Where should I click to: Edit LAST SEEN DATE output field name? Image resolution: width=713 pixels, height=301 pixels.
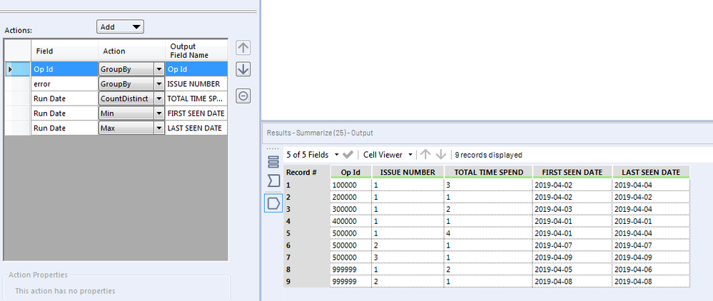[196, 128]
